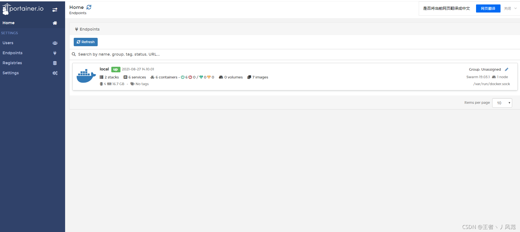Click the search magnifier icon
Screen dimensions: 520x232
[74, 54]
